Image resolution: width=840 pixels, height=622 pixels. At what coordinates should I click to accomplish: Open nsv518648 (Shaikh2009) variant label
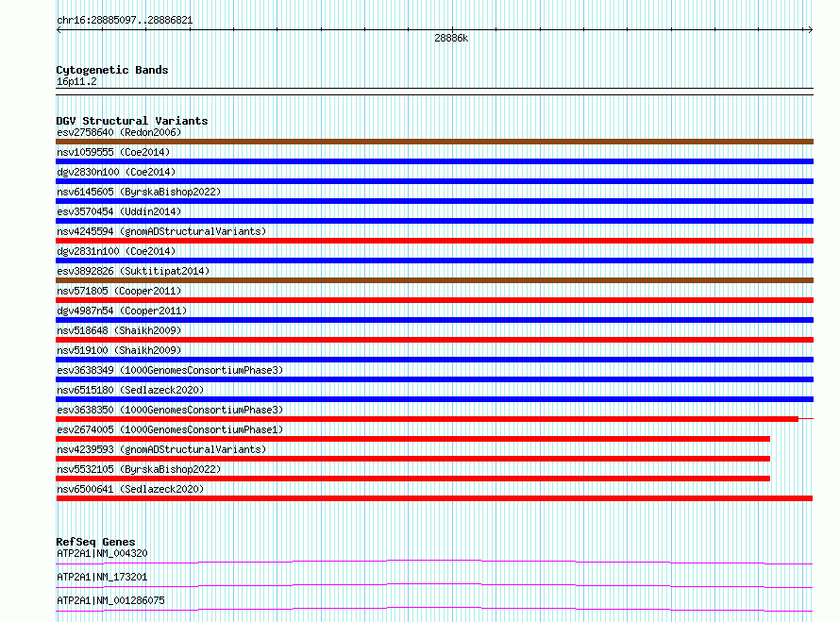pos(119,330)
